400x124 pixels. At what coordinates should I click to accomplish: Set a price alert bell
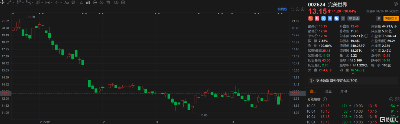[x=379, y=18]
